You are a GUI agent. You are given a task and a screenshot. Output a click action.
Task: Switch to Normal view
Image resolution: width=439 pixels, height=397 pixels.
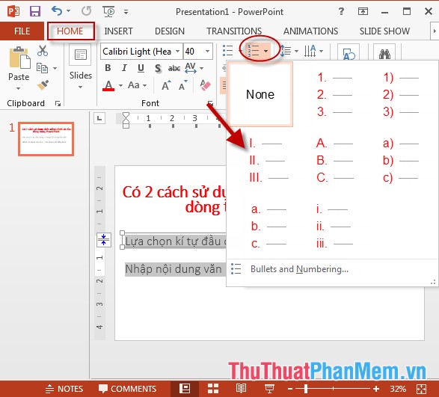[x=185, y=389]
